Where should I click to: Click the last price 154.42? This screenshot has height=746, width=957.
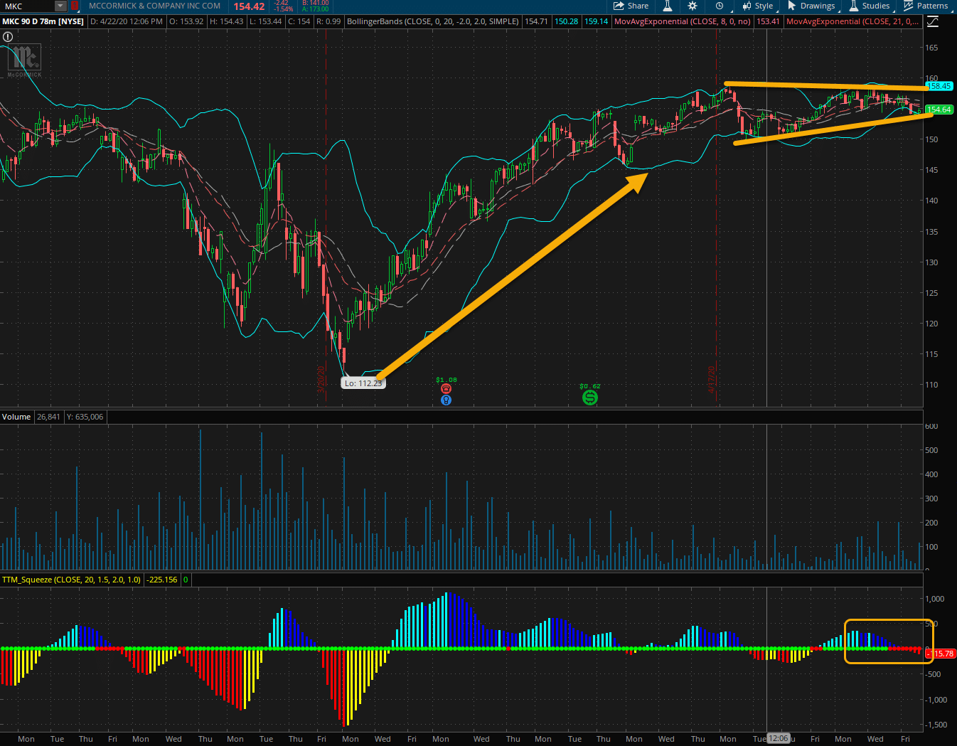click(249, 6)
